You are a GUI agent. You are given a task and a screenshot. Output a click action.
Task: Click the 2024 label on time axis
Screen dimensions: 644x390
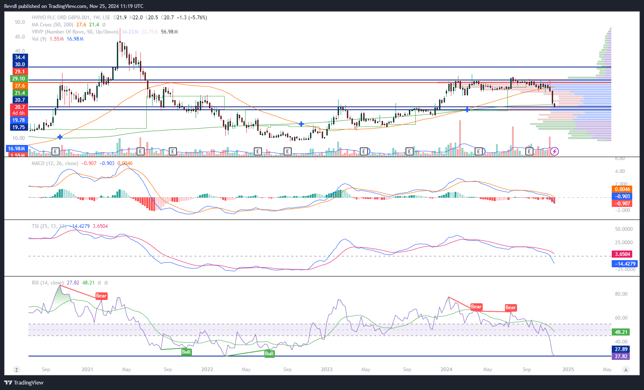(446, 369)
